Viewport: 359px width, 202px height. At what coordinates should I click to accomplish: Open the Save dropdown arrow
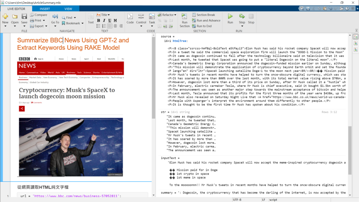click(x=24, y=26)
